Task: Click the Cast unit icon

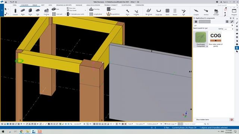Action: click(54, 14)
